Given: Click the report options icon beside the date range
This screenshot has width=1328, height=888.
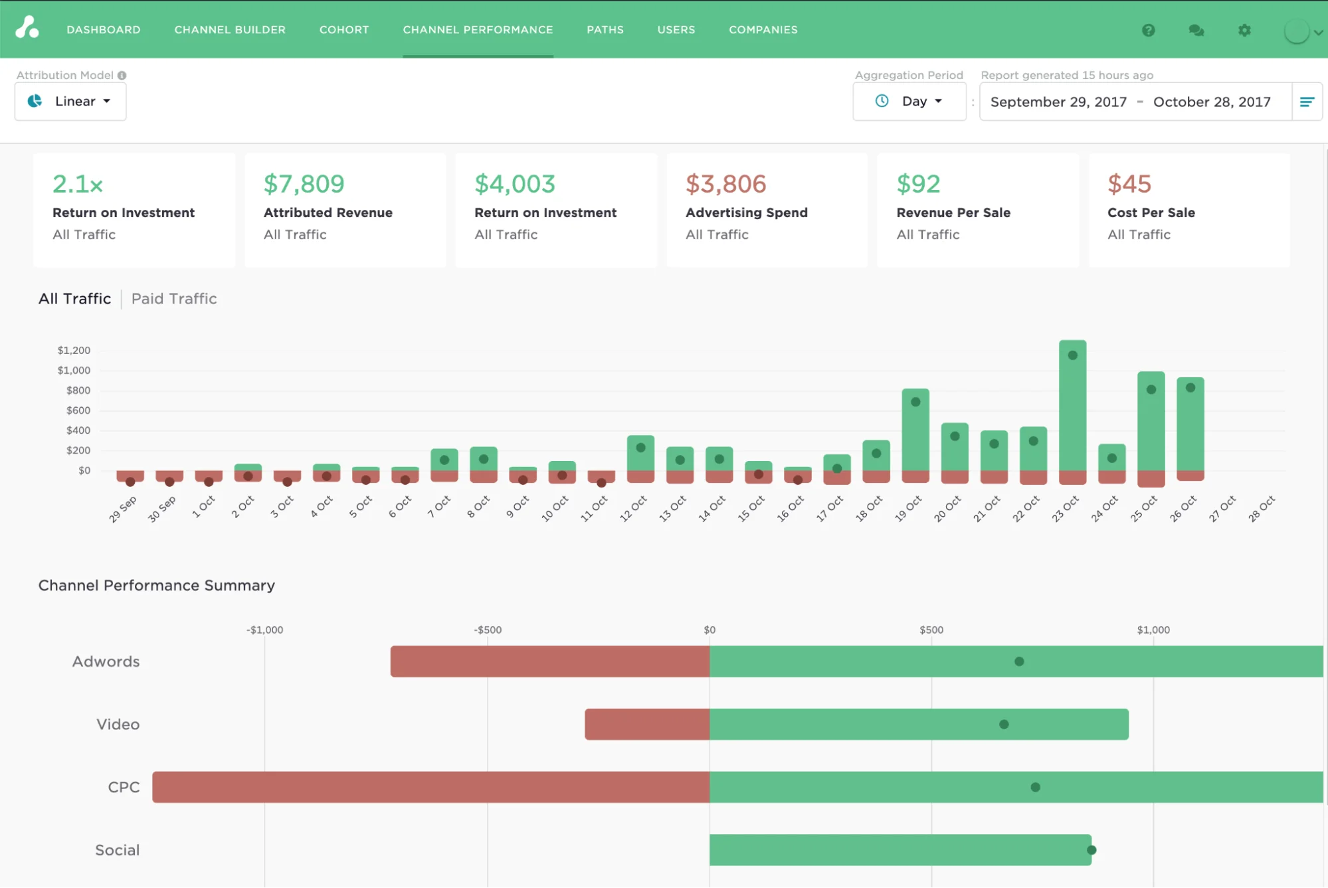Looking at the screenshot, I should coord(1307,102).
